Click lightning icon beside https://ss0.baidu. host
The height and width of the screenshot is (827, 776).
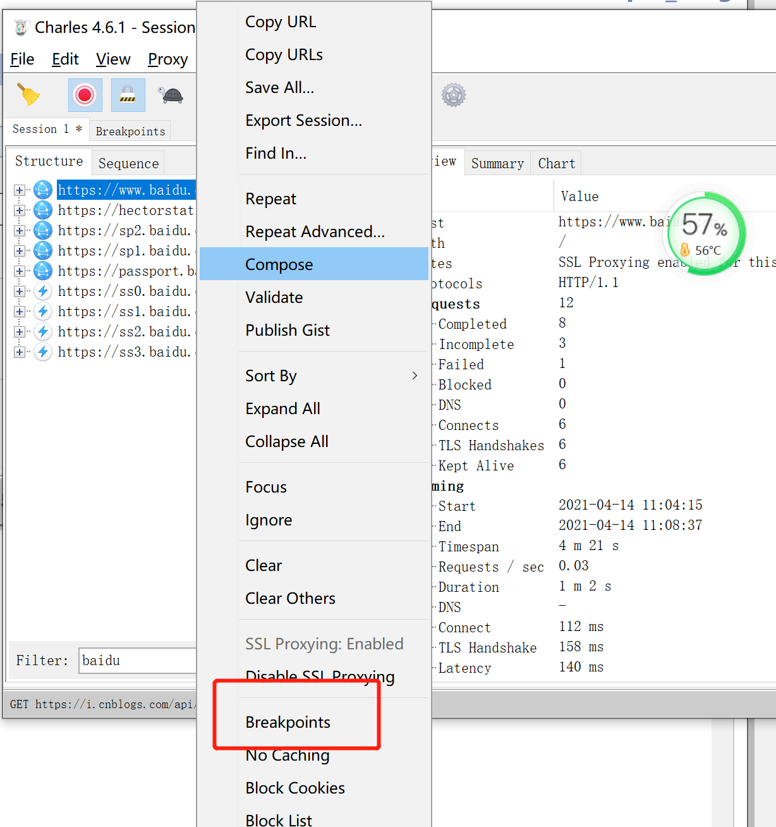[43, 291]
